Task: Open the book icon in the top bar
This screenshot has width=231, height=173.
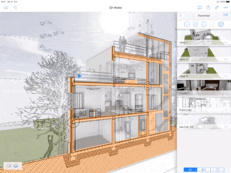Action: tap(200, 8)
